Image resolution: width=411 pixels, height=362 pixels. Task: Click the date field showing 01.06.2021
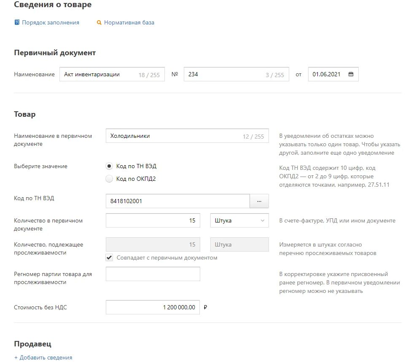point(333,74)
